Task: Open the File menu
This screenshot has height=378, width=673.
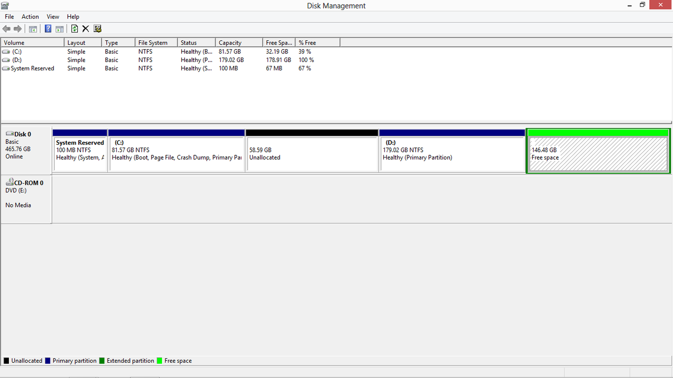Action: pos(9,17)
